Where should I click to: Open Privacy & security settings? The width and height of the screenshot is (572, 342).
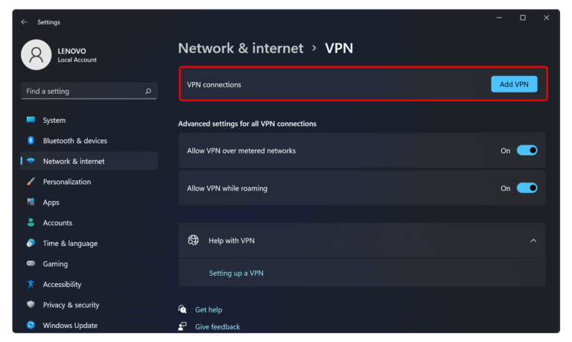tap(71, 305)
